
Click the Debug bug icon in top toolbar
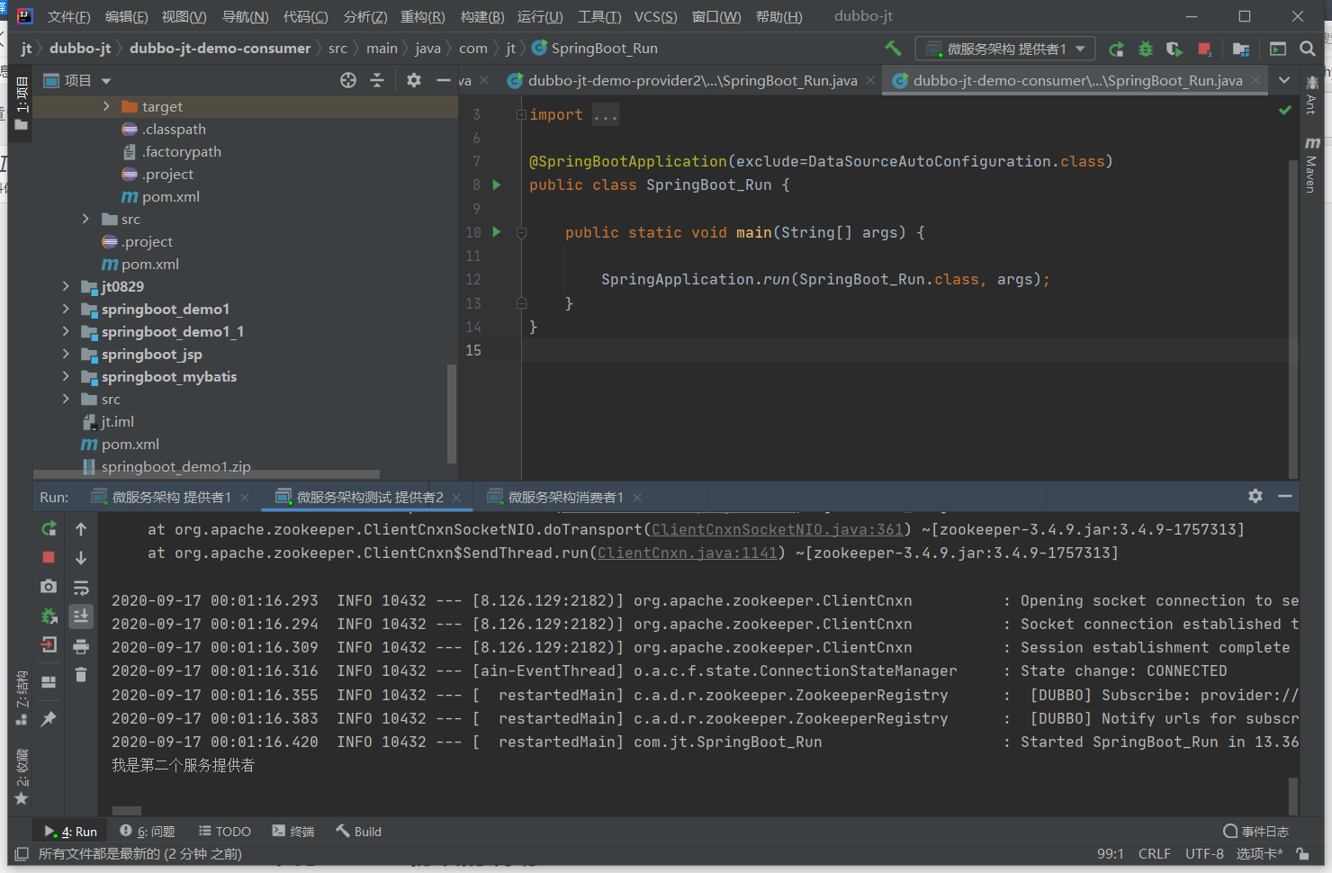pos(1145,49)
